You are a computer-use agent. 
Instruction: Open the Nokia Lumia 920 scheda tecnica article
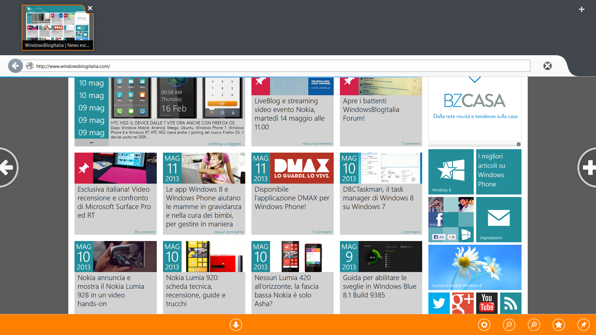(196, 291)
